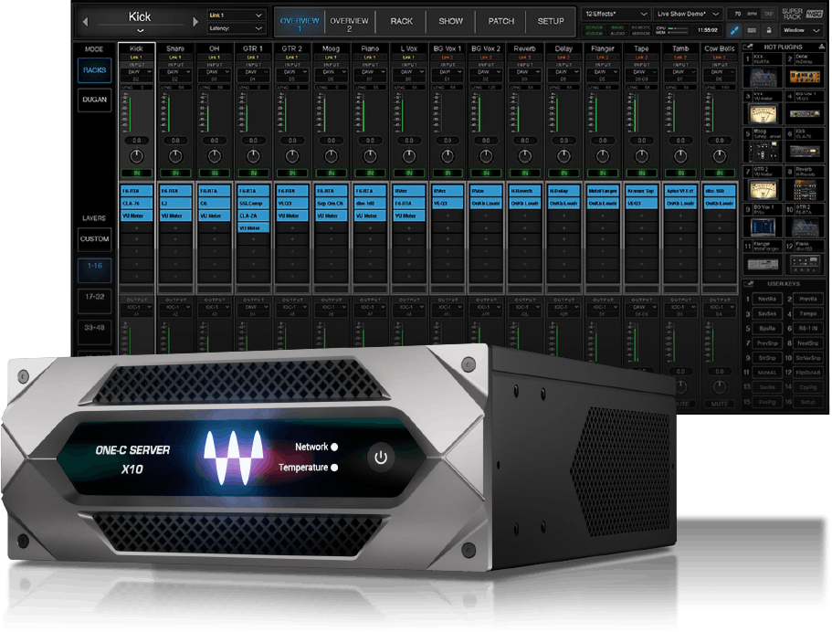Add plugin to first empty Kick slot

pos(136,228)
